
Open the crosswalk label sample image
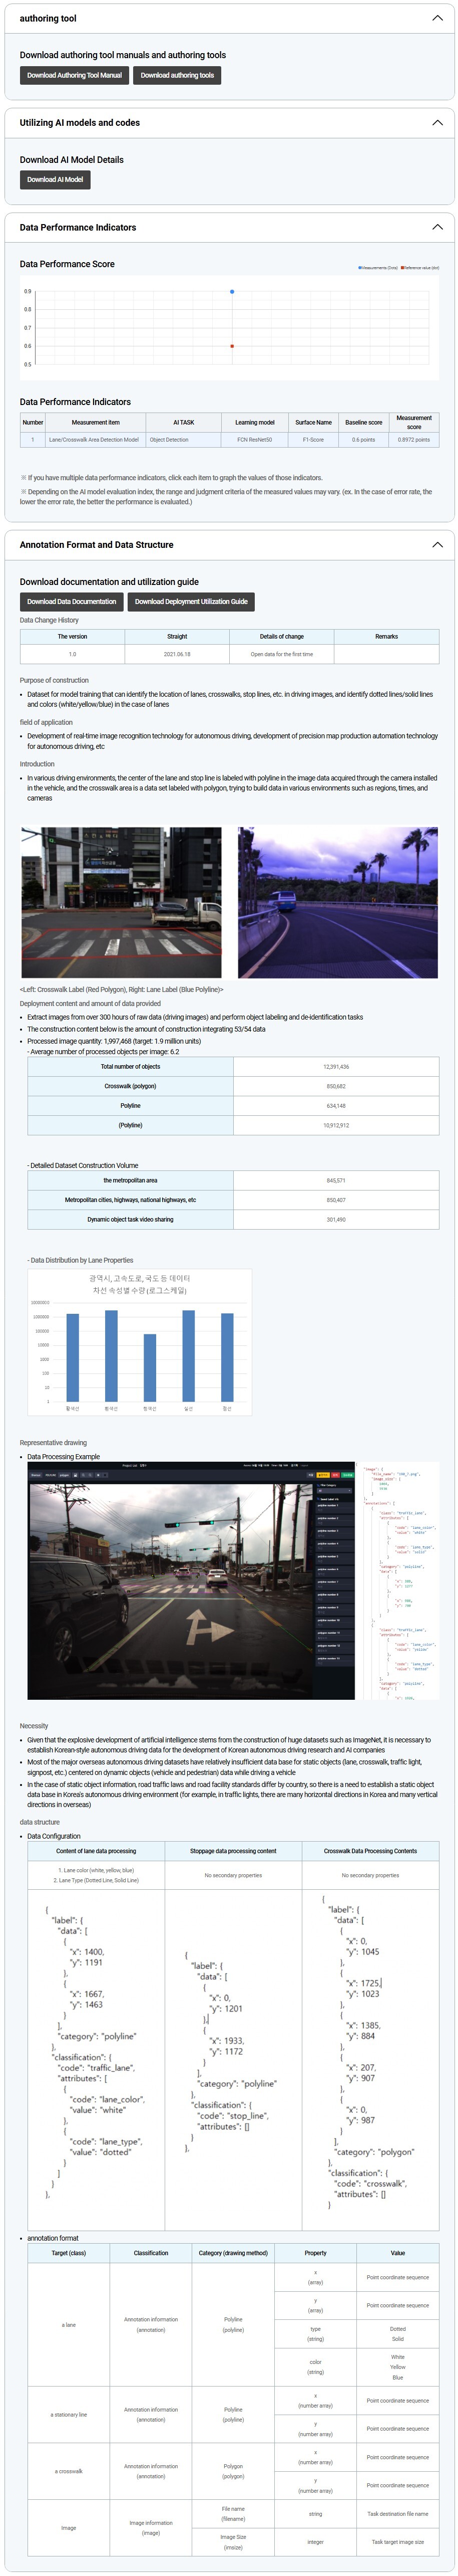pos(122,902)
